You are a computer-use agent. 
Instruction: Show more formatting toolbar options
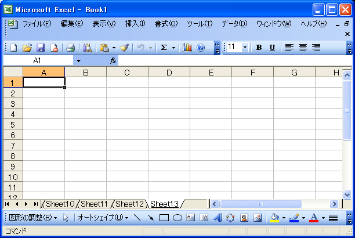pyautogui.click(x=350, y=48)
